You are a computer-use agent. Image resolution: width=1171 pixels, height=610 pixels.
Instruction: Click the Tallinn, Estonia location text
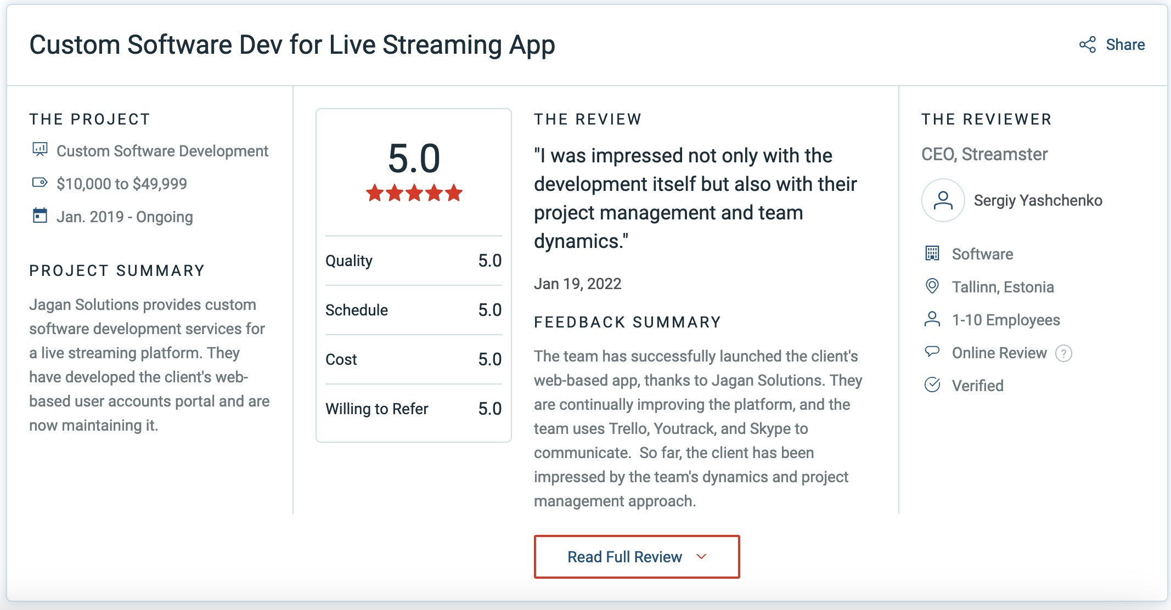coord(1003,287)
